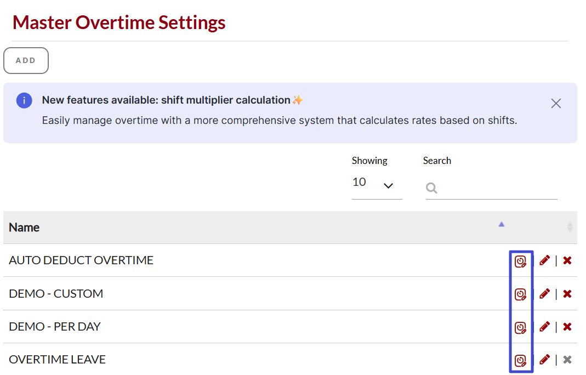Open overtime multiplier settings for OVERTIME LEAVE
This screenshot has height=375, width=586.
(520, 360)
